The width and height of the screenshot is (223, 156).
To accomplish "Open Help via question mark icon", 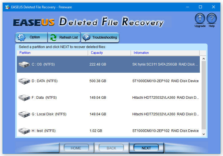I will coord(212,18).
